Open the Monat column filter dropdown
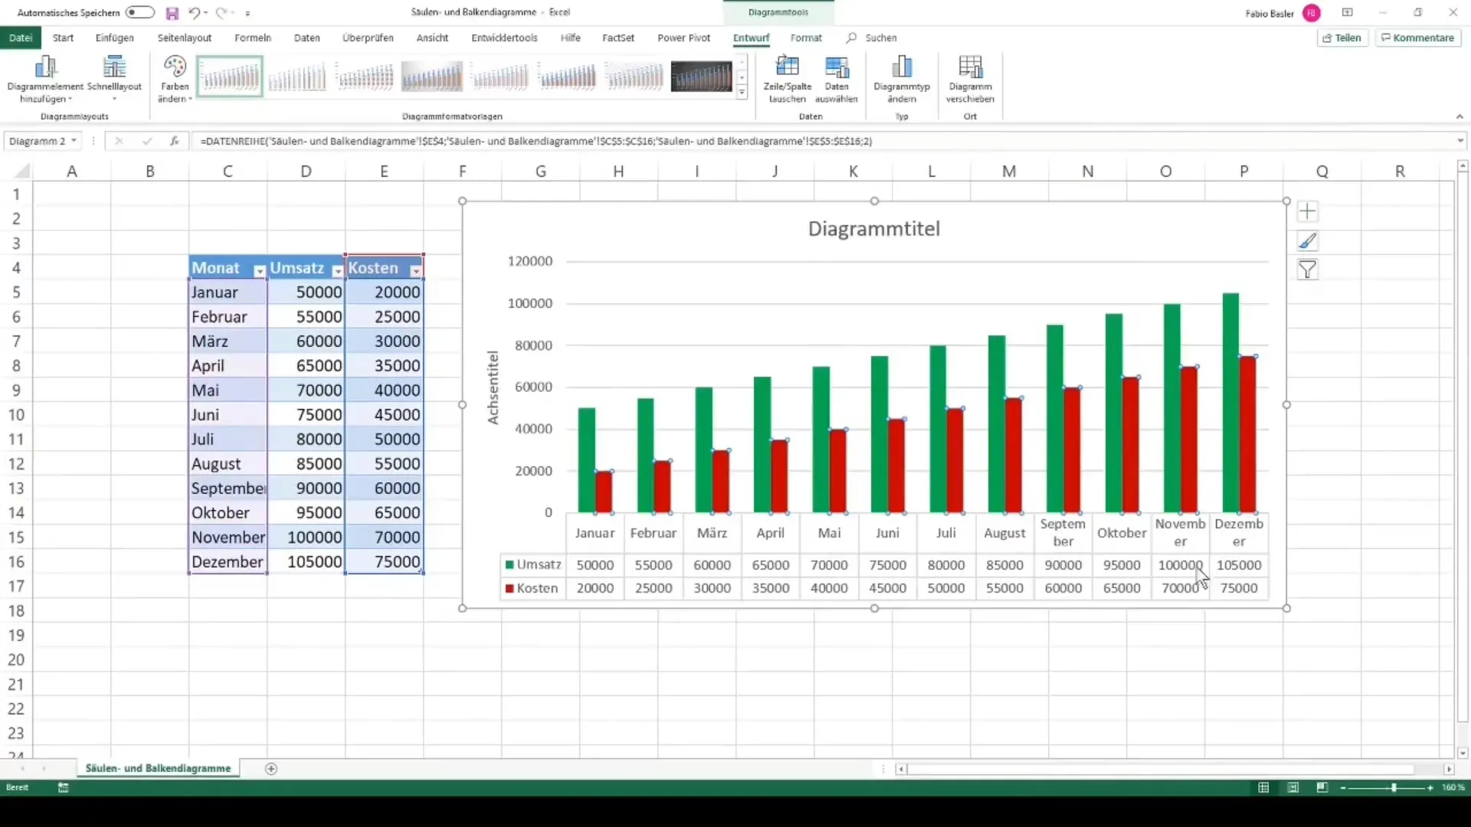Viewport: 1471px width, 827px height. (260, 271)
